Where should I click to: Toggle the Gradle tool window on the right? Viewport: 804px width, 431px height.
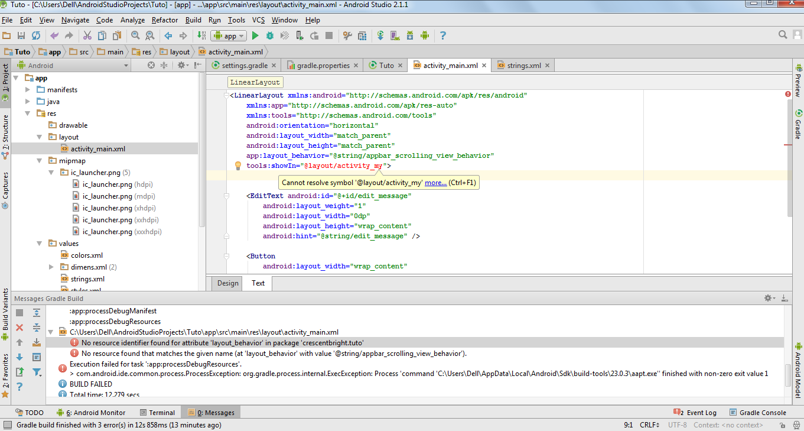point(798,124)
